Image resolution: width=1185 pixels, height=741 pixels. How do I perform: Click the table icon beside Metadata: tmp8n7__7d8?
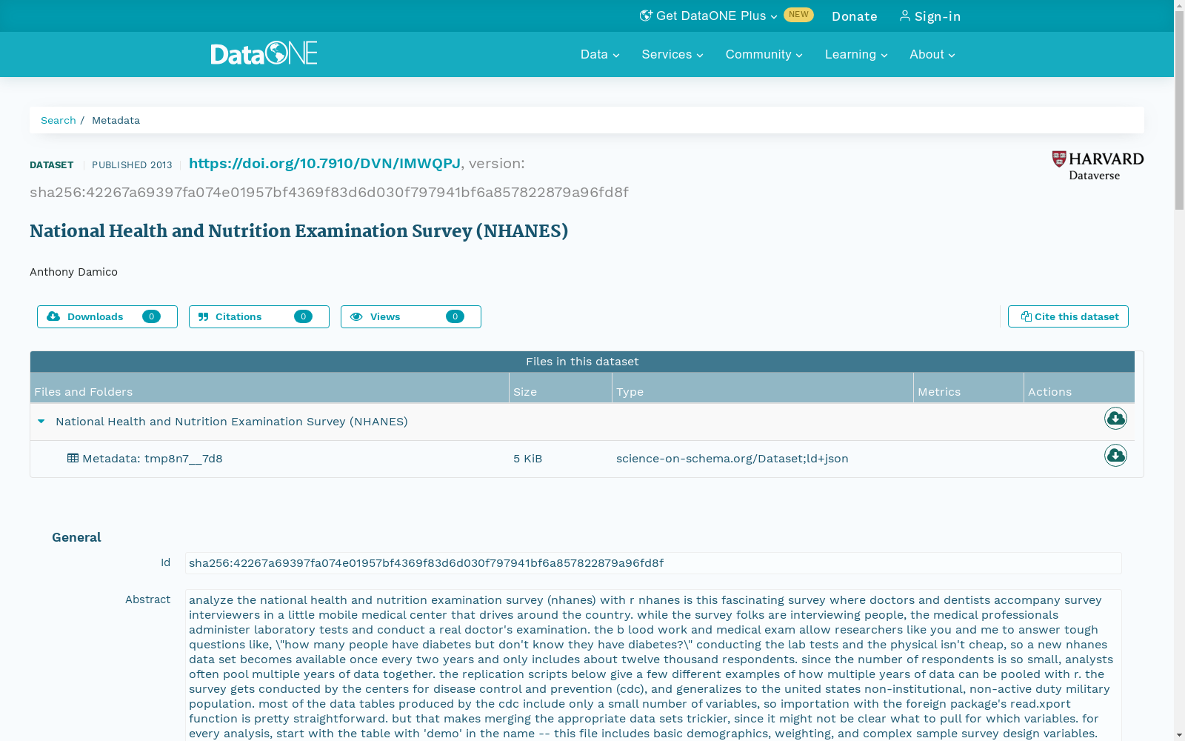[73, 458]
